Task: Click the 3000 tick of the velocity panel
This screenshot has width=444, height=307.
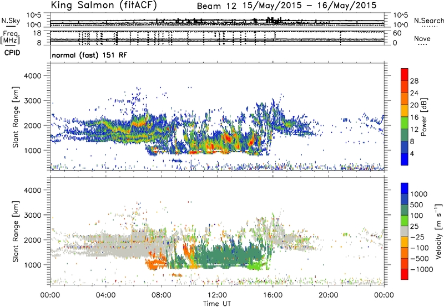Action: click(32, 215)
